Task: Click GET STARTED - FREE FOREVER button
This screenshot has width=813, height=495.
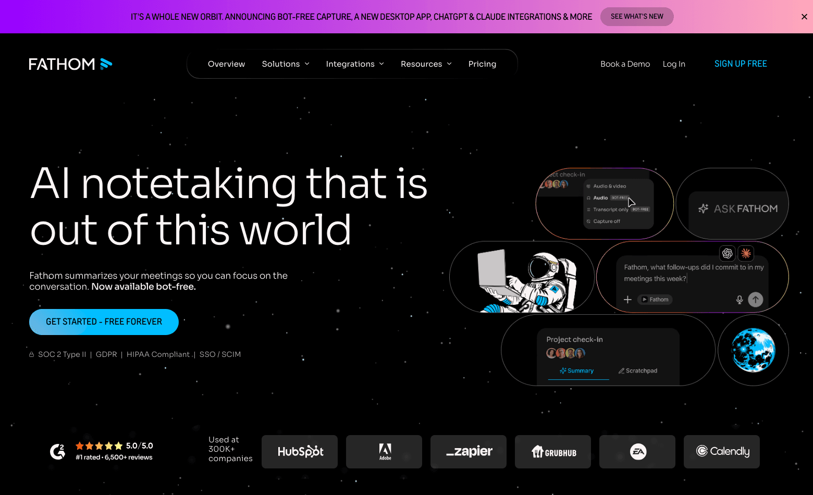Action: (104, 322)
